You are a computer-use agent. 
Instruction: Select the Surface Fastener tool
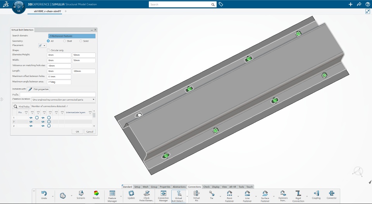click(x=265, y=193)
